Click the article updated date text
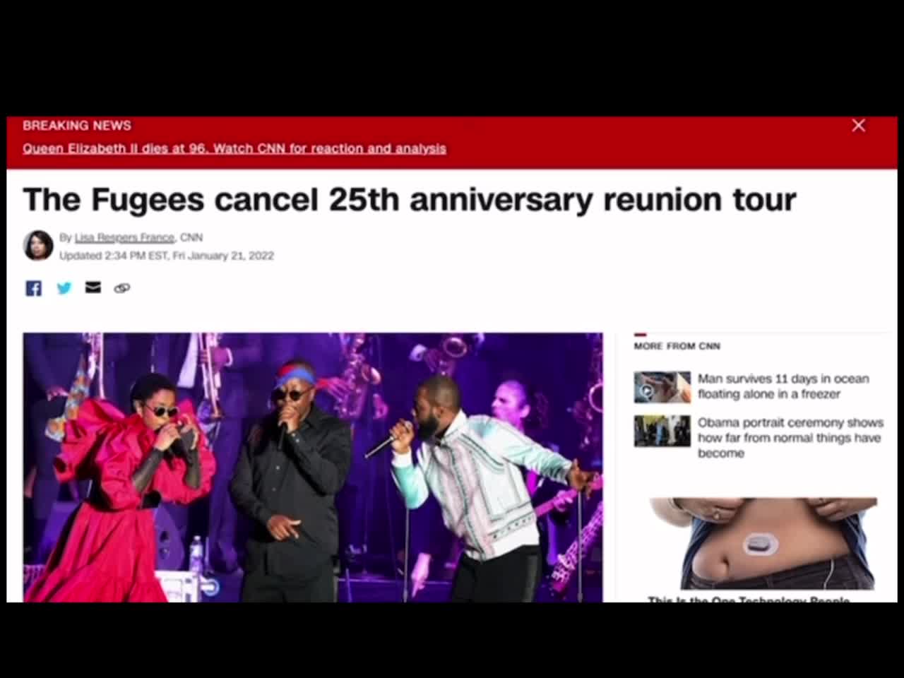The width and height of the screenshot is (904, 678). tap(167, 256)
